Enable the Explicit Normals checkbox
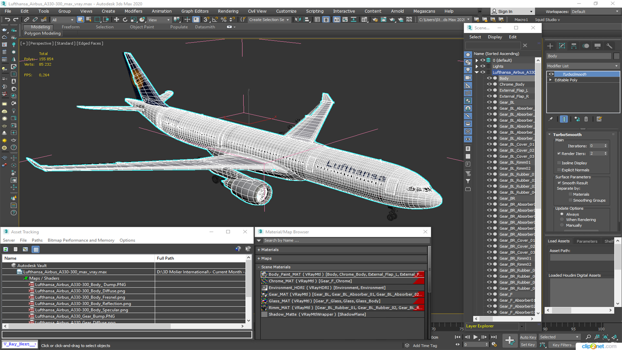This screenshot has width=622, height=350. pyautogui.click(x=559, y=170)
